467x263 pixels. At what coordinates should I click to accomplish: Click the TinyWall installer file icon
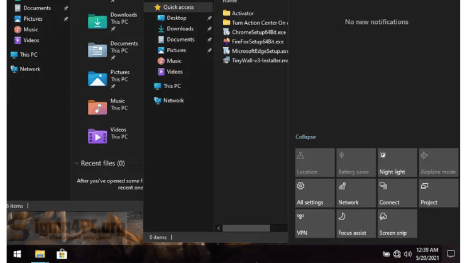tap(226, 60)
